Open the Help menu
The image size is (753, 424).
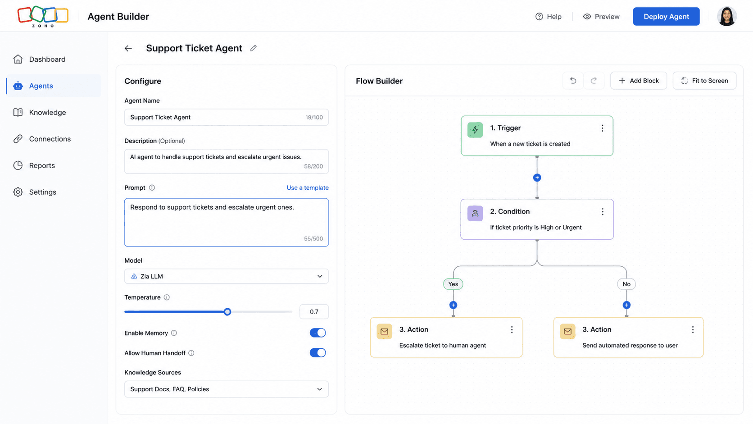click(548, 17)
